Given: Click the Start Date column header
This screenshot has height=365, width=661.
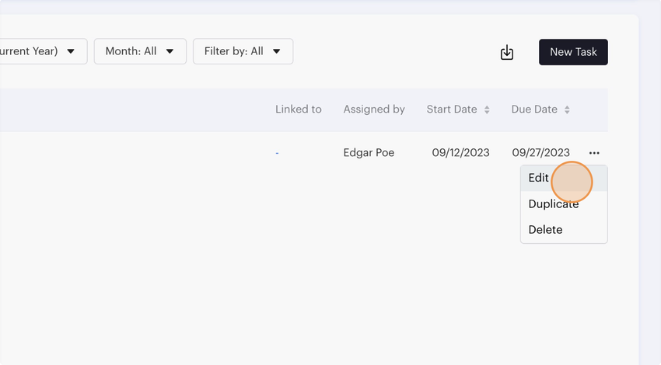Looking at the screenshot, I should point(452,109).
